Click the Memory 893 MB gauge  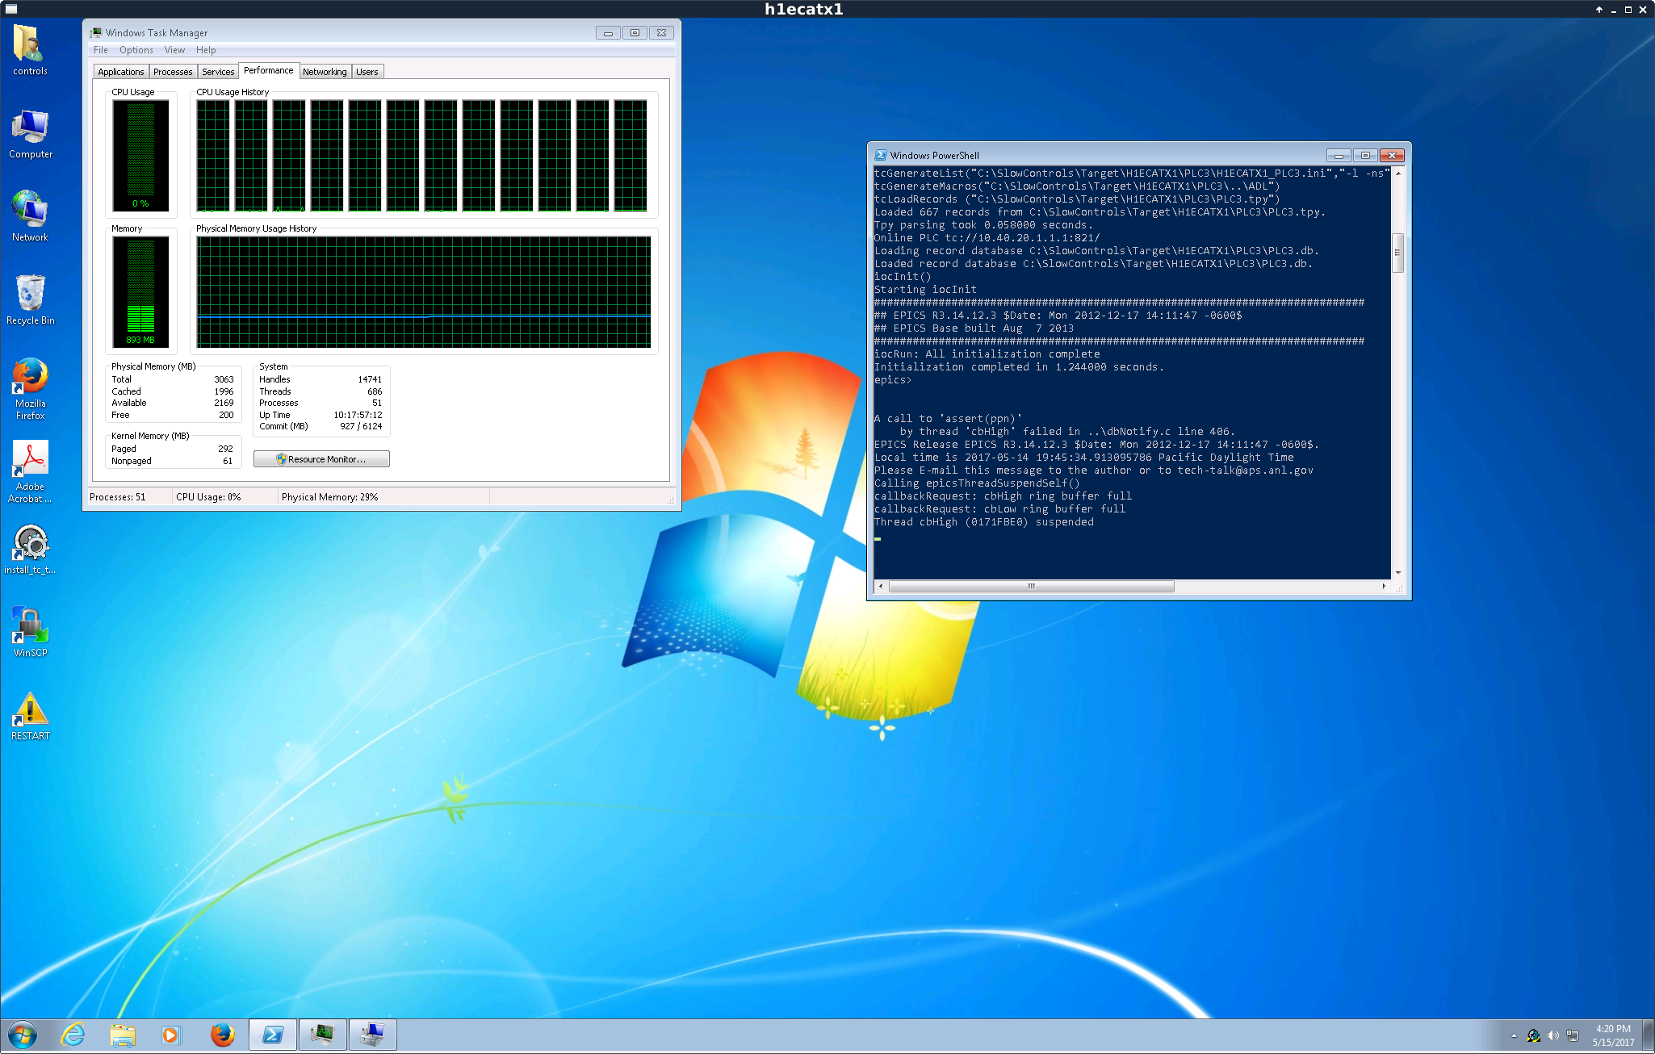[x=140, y=291]
